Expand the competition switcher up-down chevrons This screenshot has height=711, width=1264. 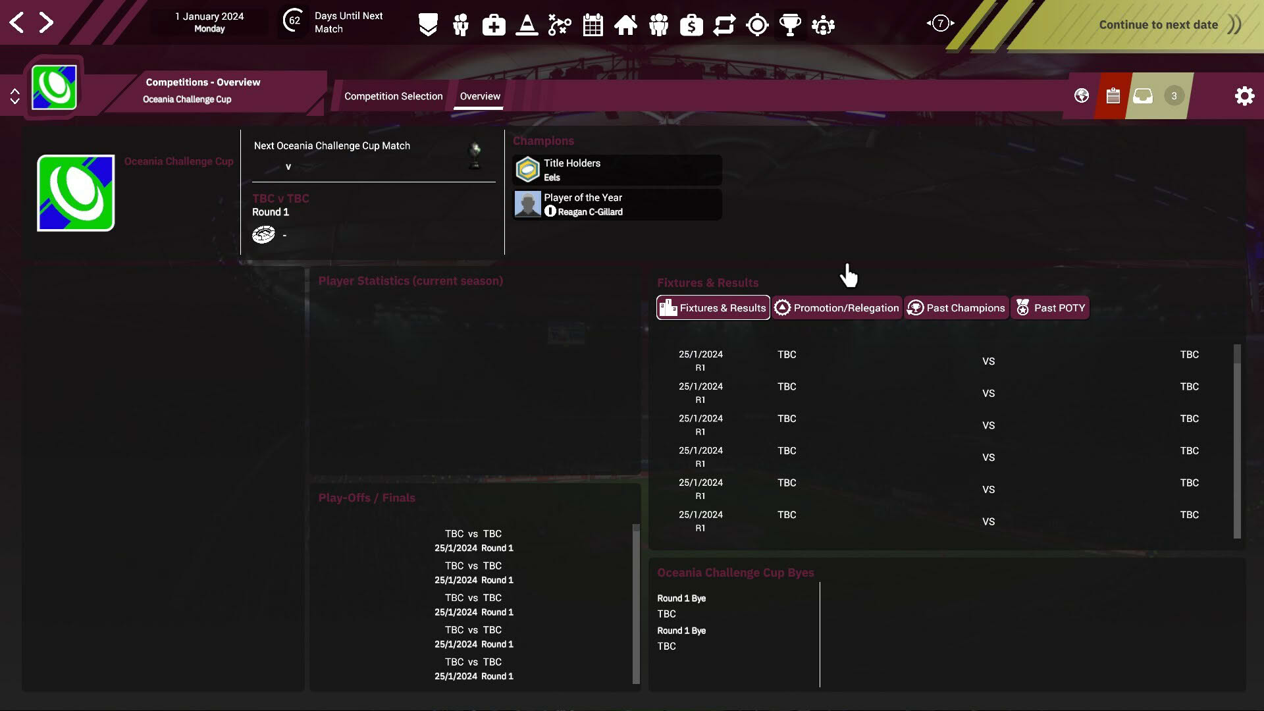point(14,96)
